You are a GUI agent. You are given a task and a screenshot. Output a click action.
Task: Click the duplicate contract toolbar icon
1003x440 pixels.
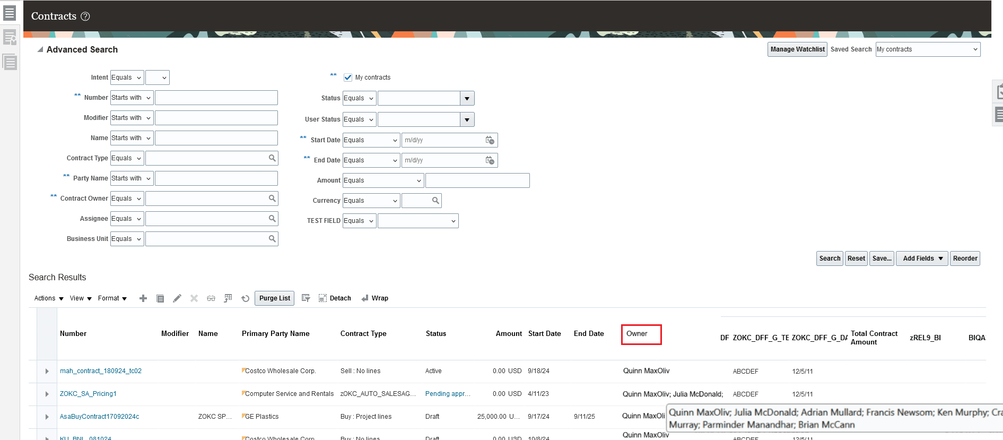160,298
